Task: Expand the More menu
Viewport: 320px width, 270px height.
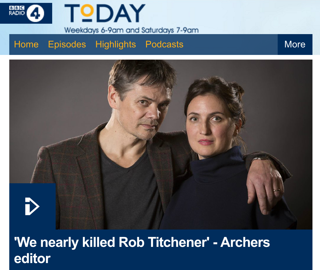Action: tap(295, 44)
